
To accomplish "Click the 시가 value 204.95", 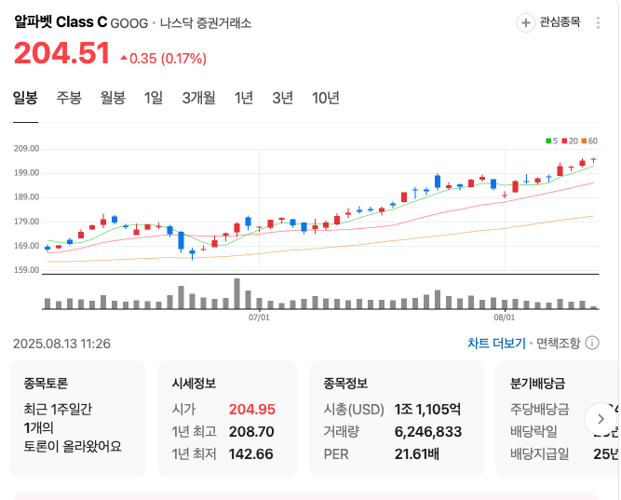I will click(x=252, y=410).
